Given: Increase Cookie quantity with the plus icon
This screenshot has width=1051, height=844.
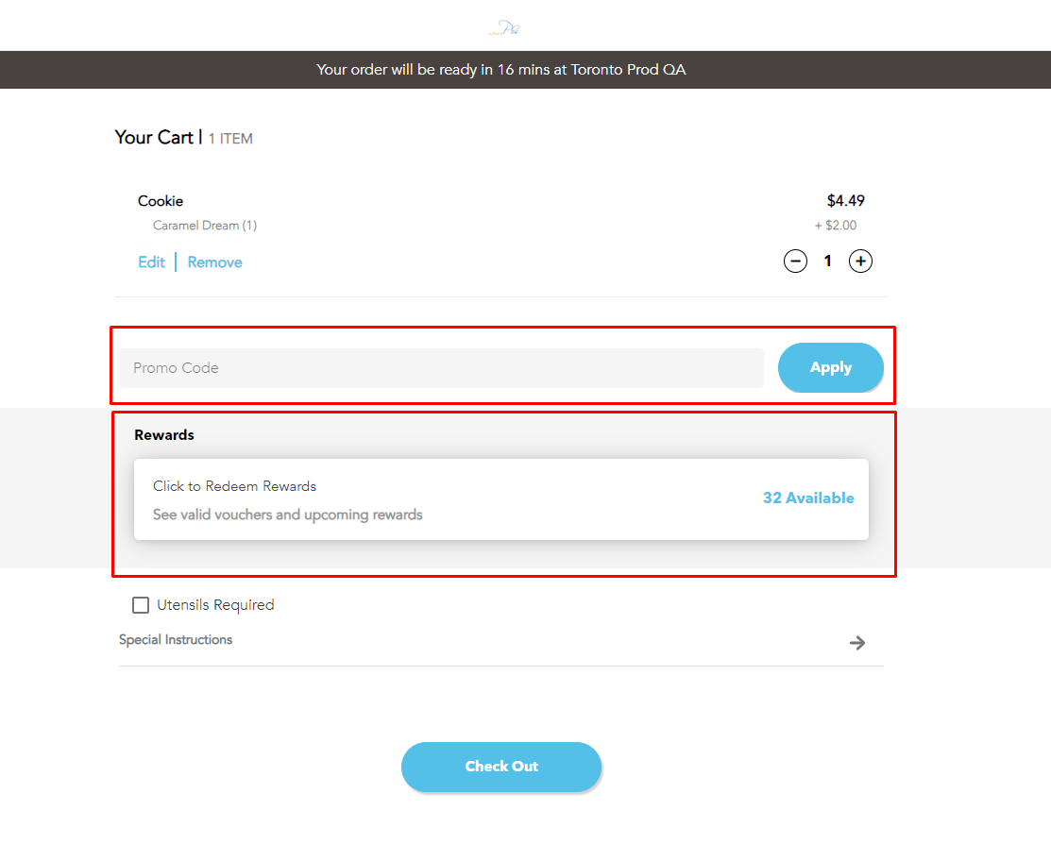Looking at the screenshot, I should tap(860, 261).
